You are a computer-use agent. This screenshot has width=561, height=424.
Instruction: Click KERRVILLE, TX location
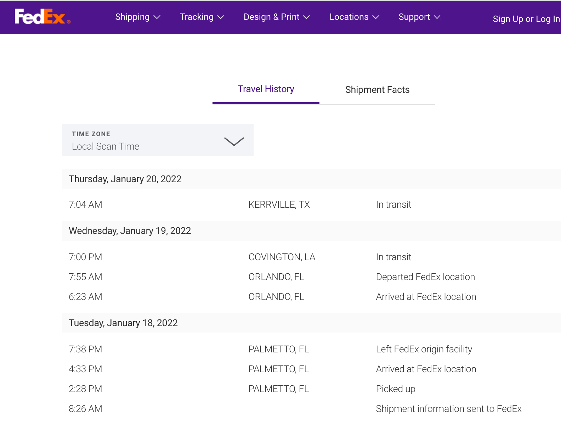(x=279, y=205)
